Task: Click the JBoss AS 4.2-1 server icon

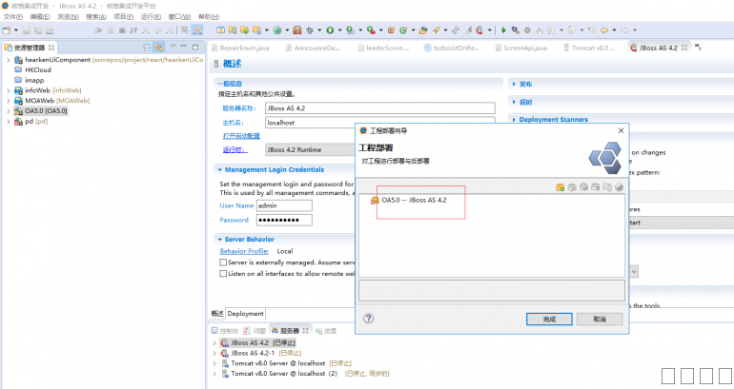Action: [224, 352]
